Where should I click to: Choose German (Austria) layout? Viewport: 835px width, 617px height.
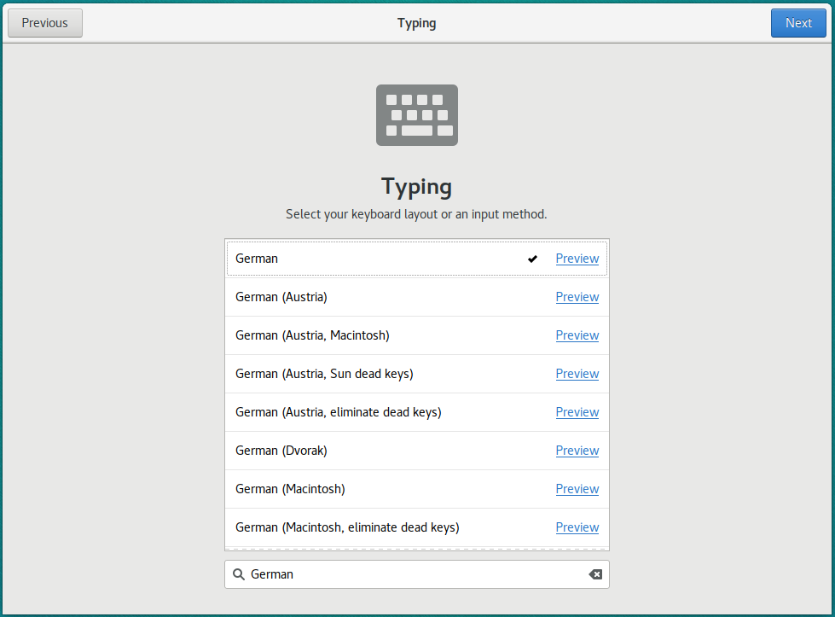281,297
